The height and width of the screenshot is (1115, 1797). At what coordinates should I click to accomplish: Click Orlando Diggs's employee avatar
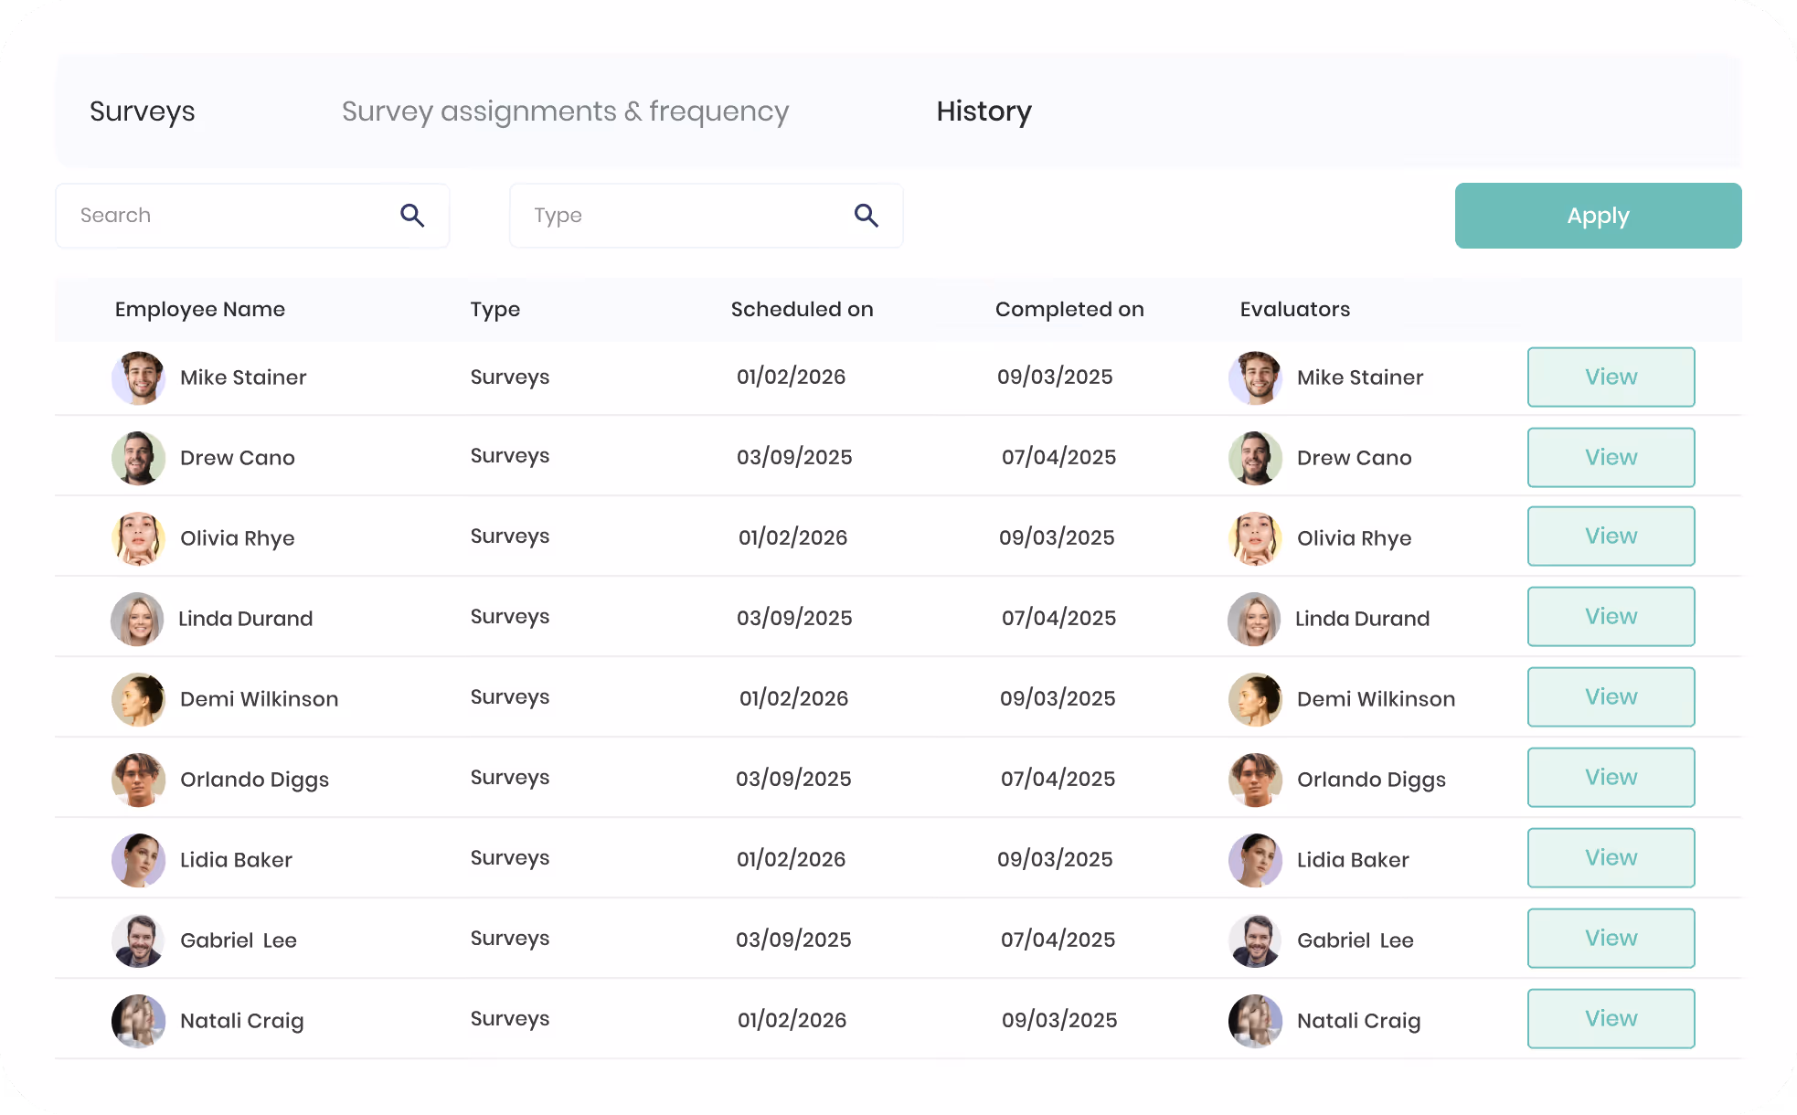point(138,780)
